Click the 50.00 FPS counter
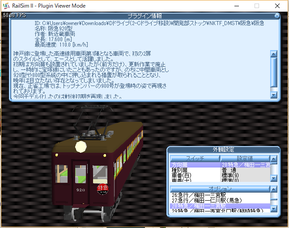The image size is (289, 228). [14, 15]
